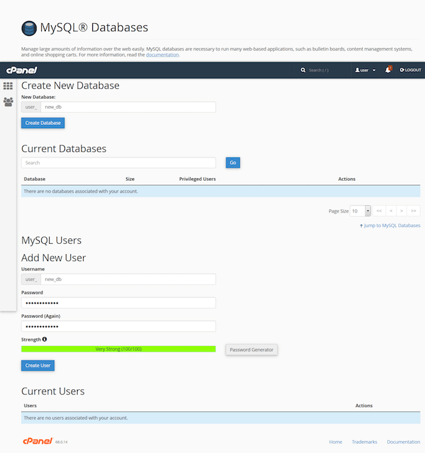Click the LOGOUT menu item
The height and width of the screenshot is (453, 425).
coord(410,70)
